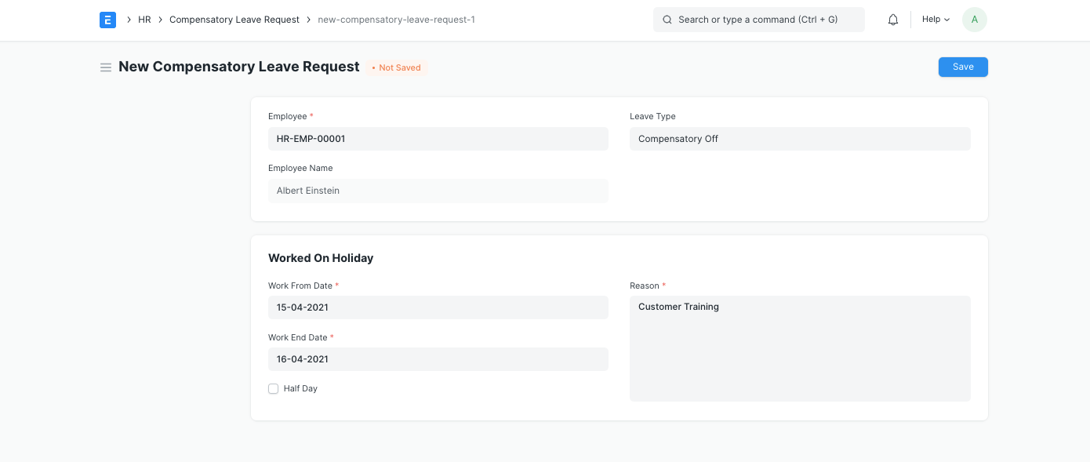Open the Leave Type field dropdown
The image size is (1090, 462).
[x=800, y=139]
